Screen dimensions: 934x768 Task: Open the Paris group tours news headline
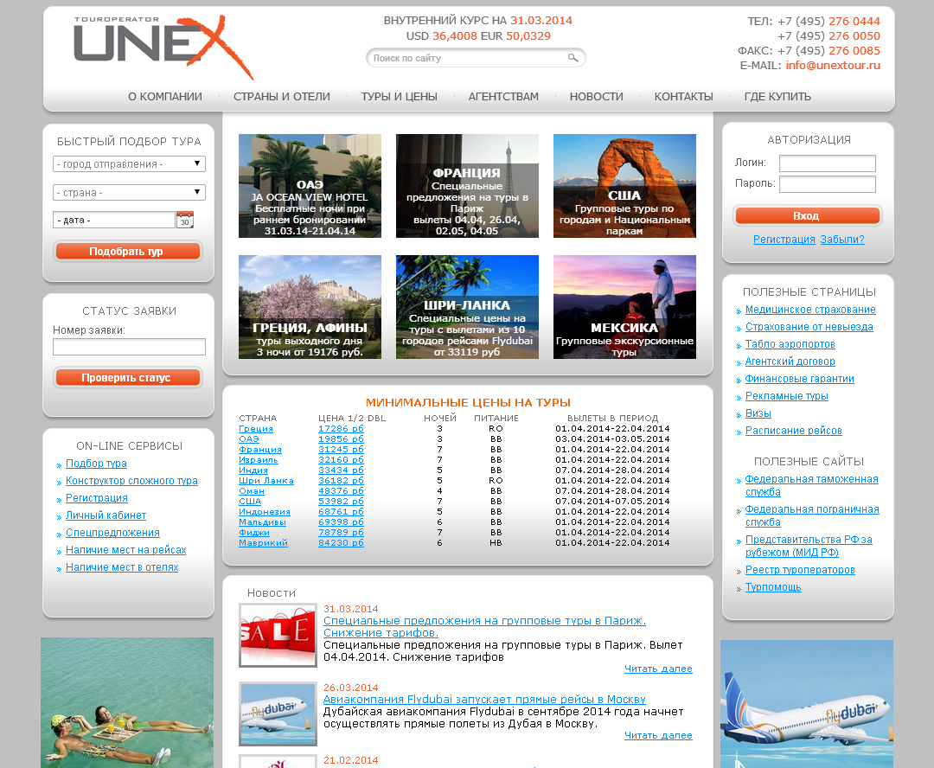(484, 627)
